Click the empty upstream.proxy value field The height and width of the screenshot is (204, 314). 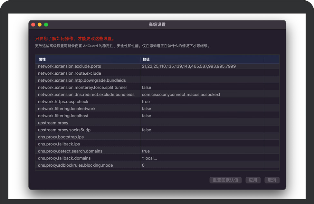[x=202, y=123]
